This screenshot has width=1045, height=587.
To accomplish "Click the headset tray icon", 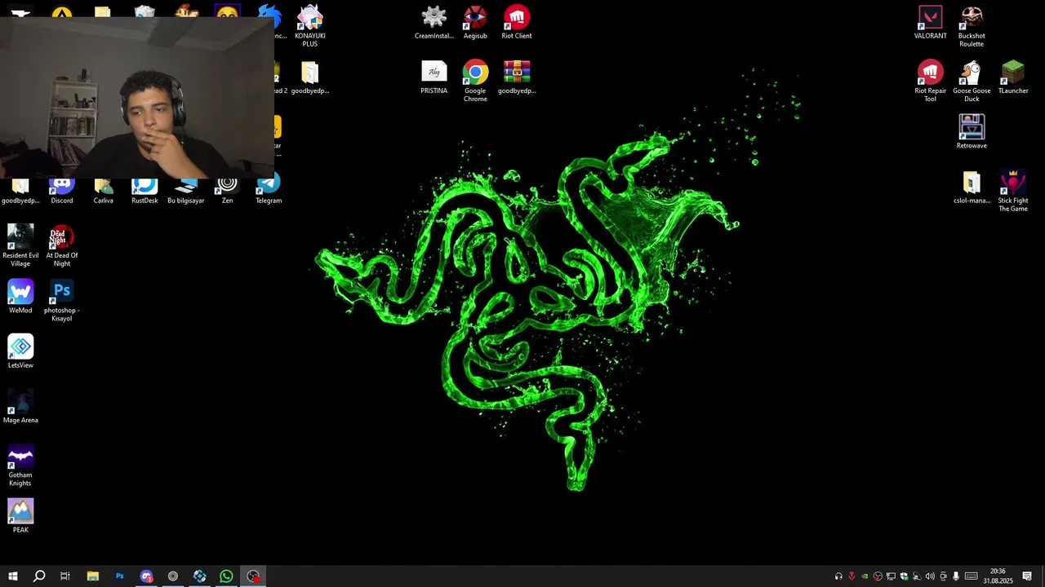I will [x=838, y=576].
